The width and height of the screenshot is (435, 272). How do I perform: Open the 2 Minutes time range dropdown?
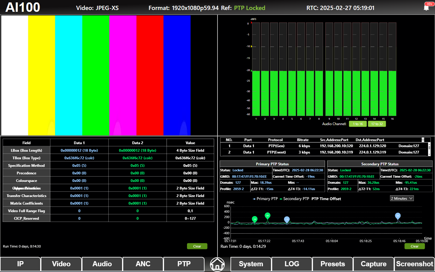(401, 199)
